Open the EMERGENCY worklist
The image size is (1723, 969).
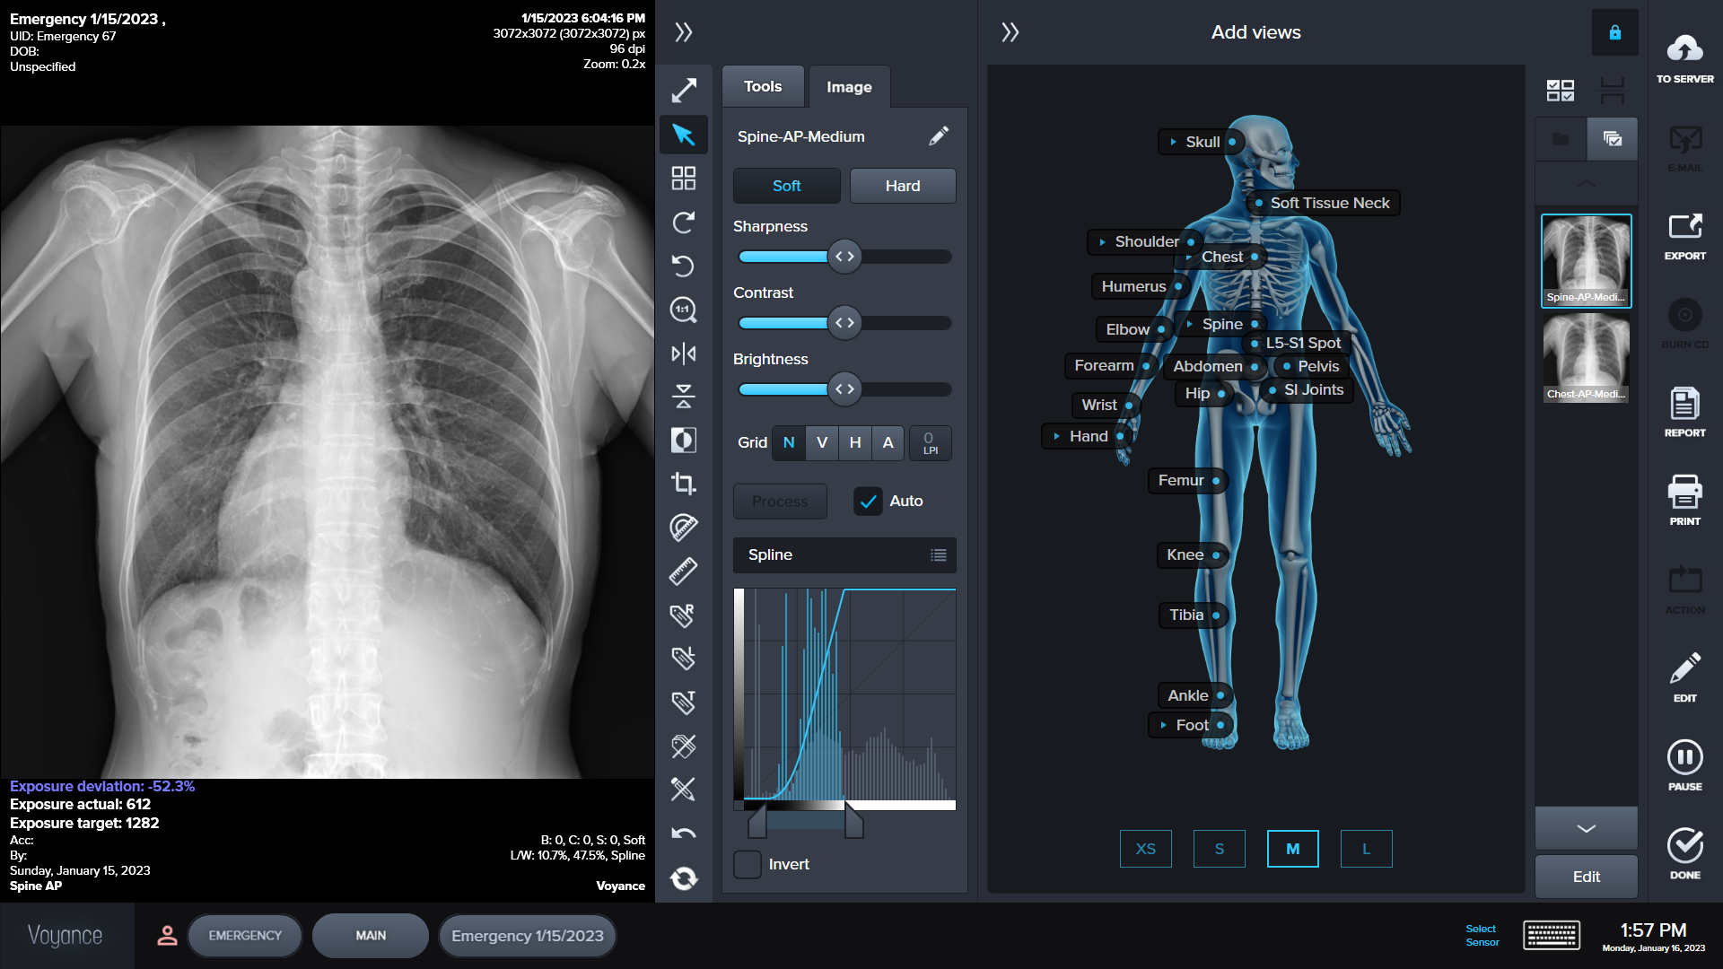tap(245, 935)
